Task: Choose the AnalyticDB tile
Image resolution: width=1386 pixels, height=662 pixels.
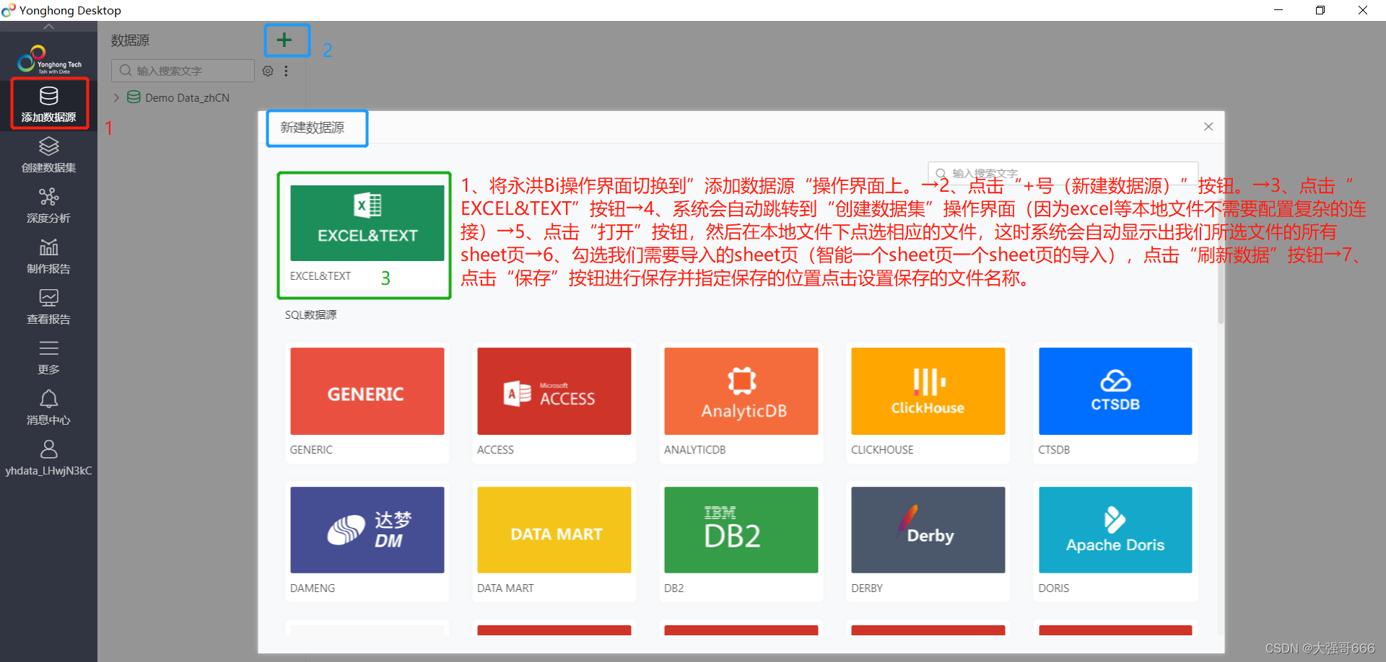Action: point(741,402)
